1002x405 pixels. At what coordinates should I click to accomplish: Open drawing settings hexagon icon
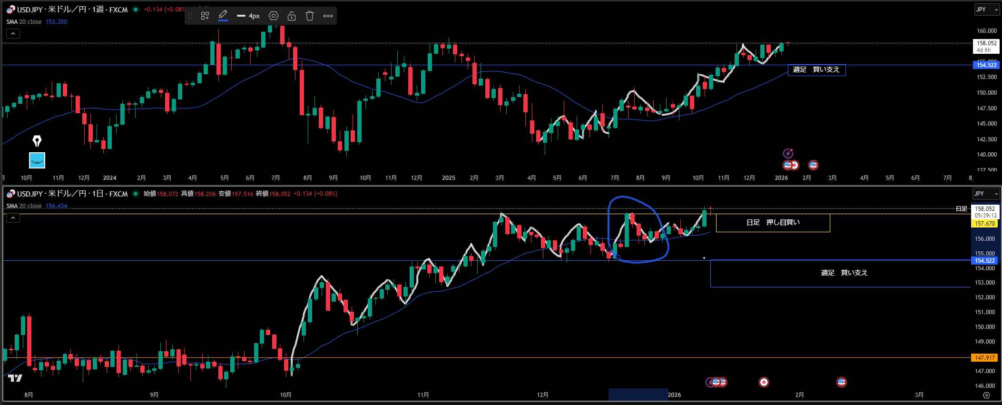pyautogui.click(x=273, y=16)
